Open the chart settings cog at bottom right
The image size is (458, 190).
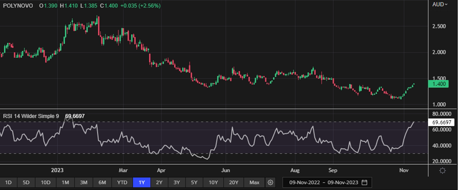[442, 171]
